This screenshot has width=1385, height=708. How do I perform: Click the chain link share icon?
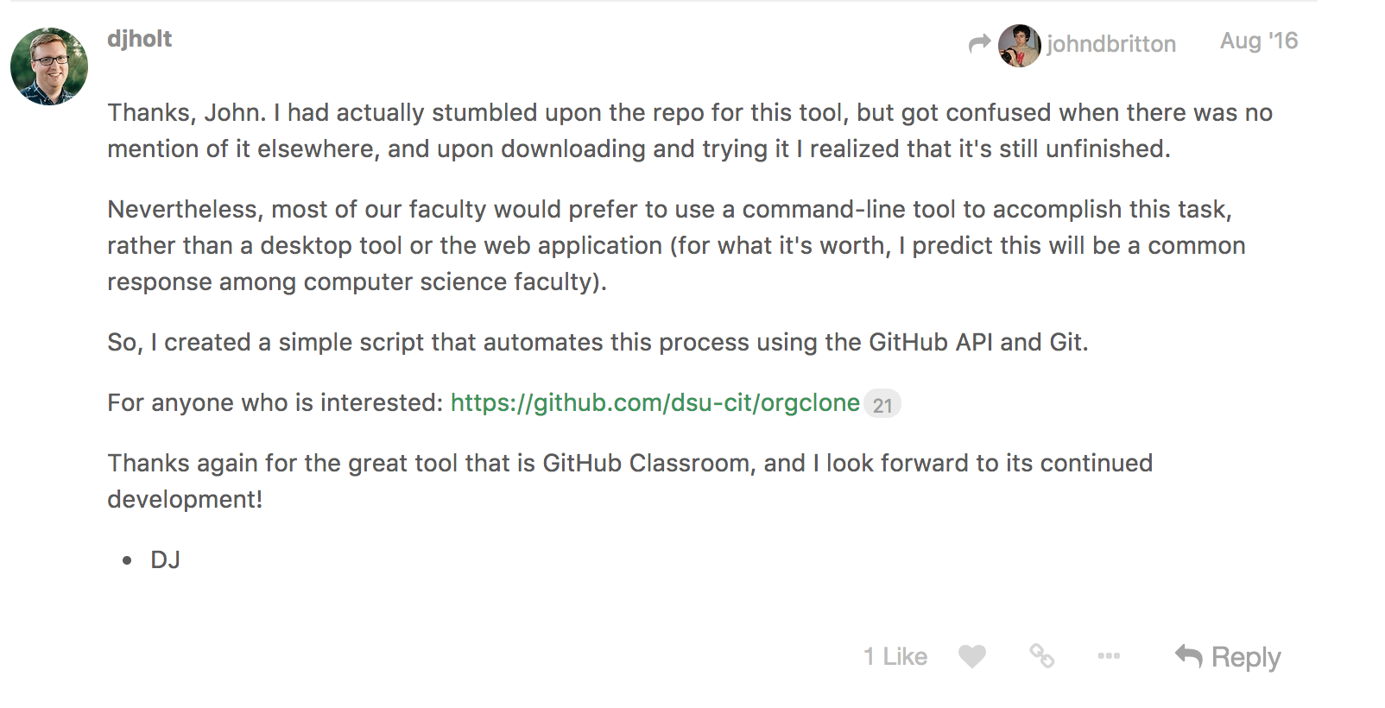[1041, 656]
